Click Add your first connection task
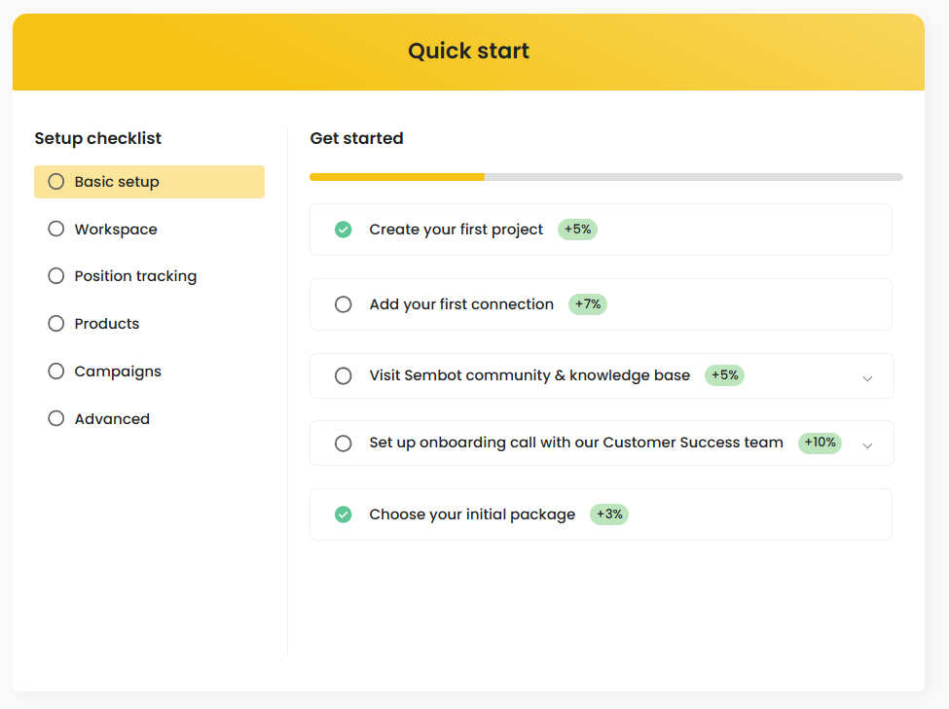 (461, 304)
